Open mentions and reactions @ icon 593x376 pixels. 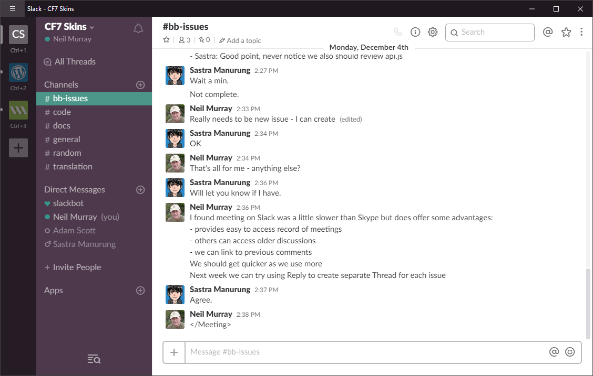point(548,32)
